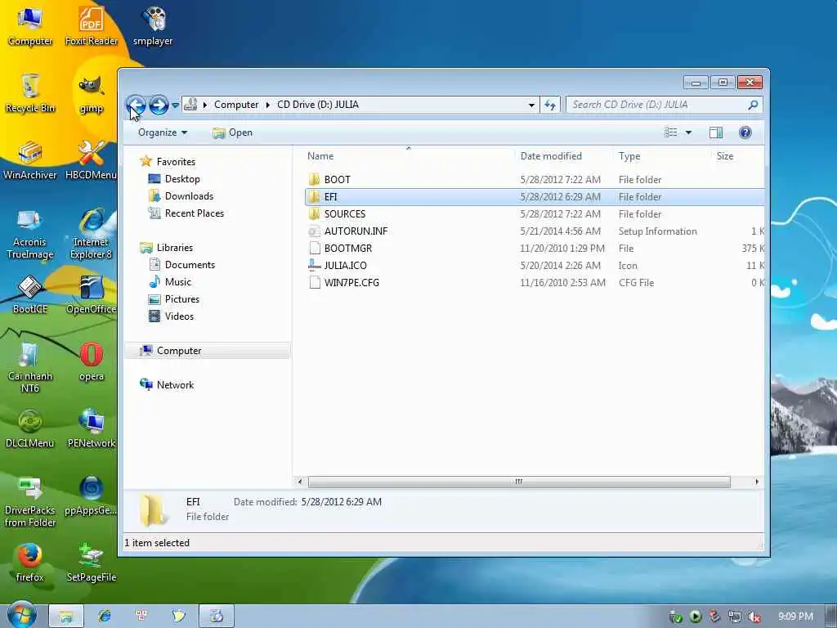Viewport: 837px width, 628px height.
Task: Click the BootICE desktop icon
Action: click(30, 294)
